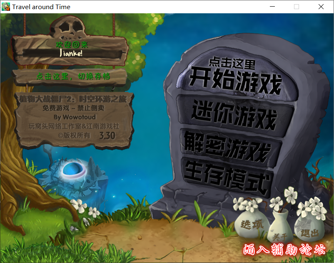334x263 pixels.
Task: Click the Travel around Time title bar icon
Action: [6, 6]
